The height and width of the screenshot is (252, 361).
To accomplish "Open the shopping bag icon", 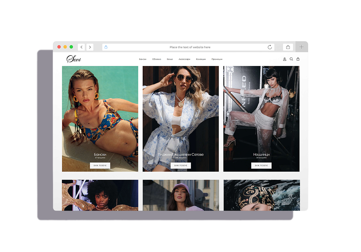I will point(298,59).
